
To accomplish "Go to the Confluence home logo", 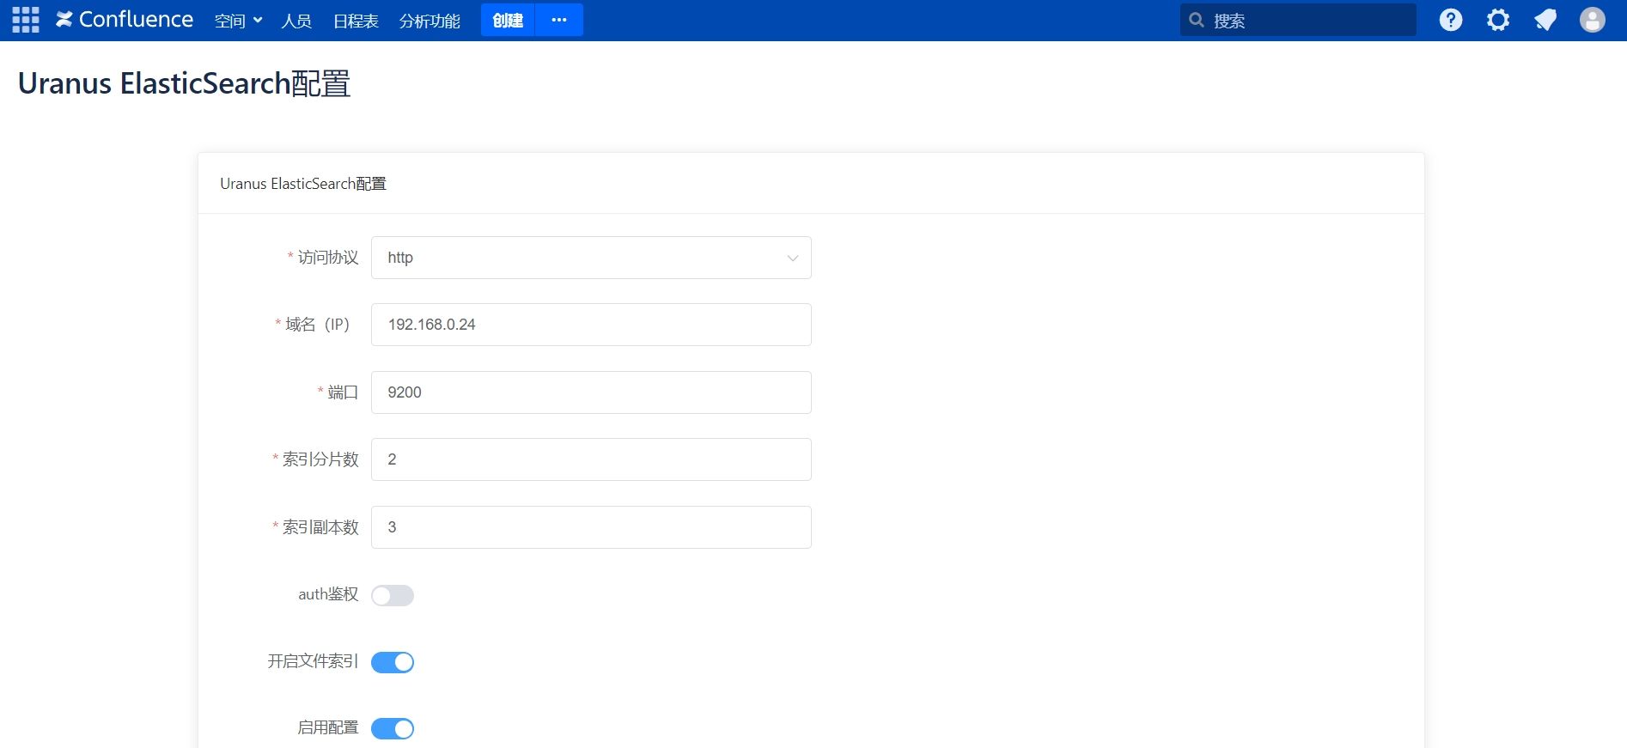I will click(125, 20).
